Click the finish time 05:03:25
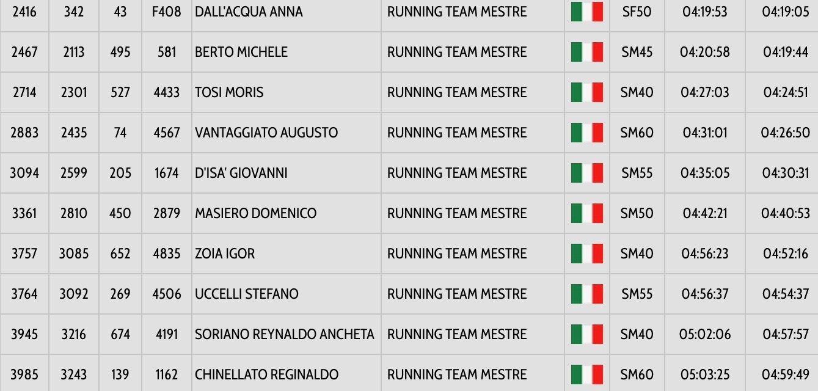 pos(704,375)
